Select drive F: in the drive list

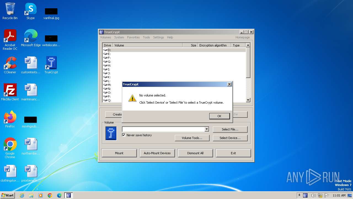pos(174,58)
